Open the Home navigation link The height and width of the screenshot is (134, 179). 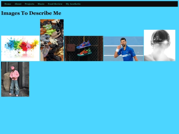coord(8,4)
